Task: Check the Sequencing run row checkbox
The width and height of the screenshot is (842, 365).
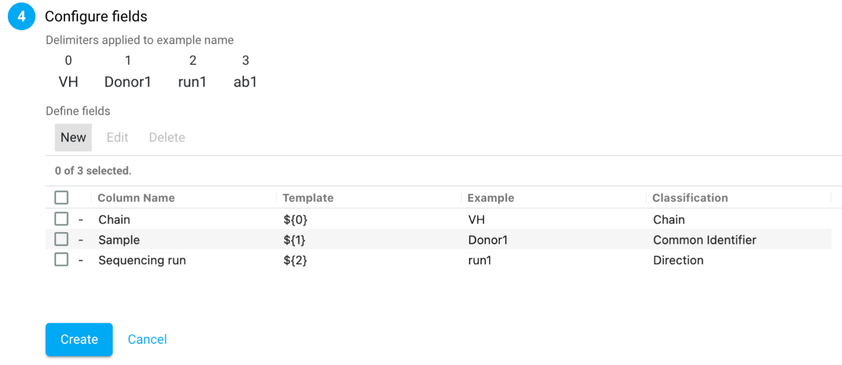Action: click(x=61, y=260)
